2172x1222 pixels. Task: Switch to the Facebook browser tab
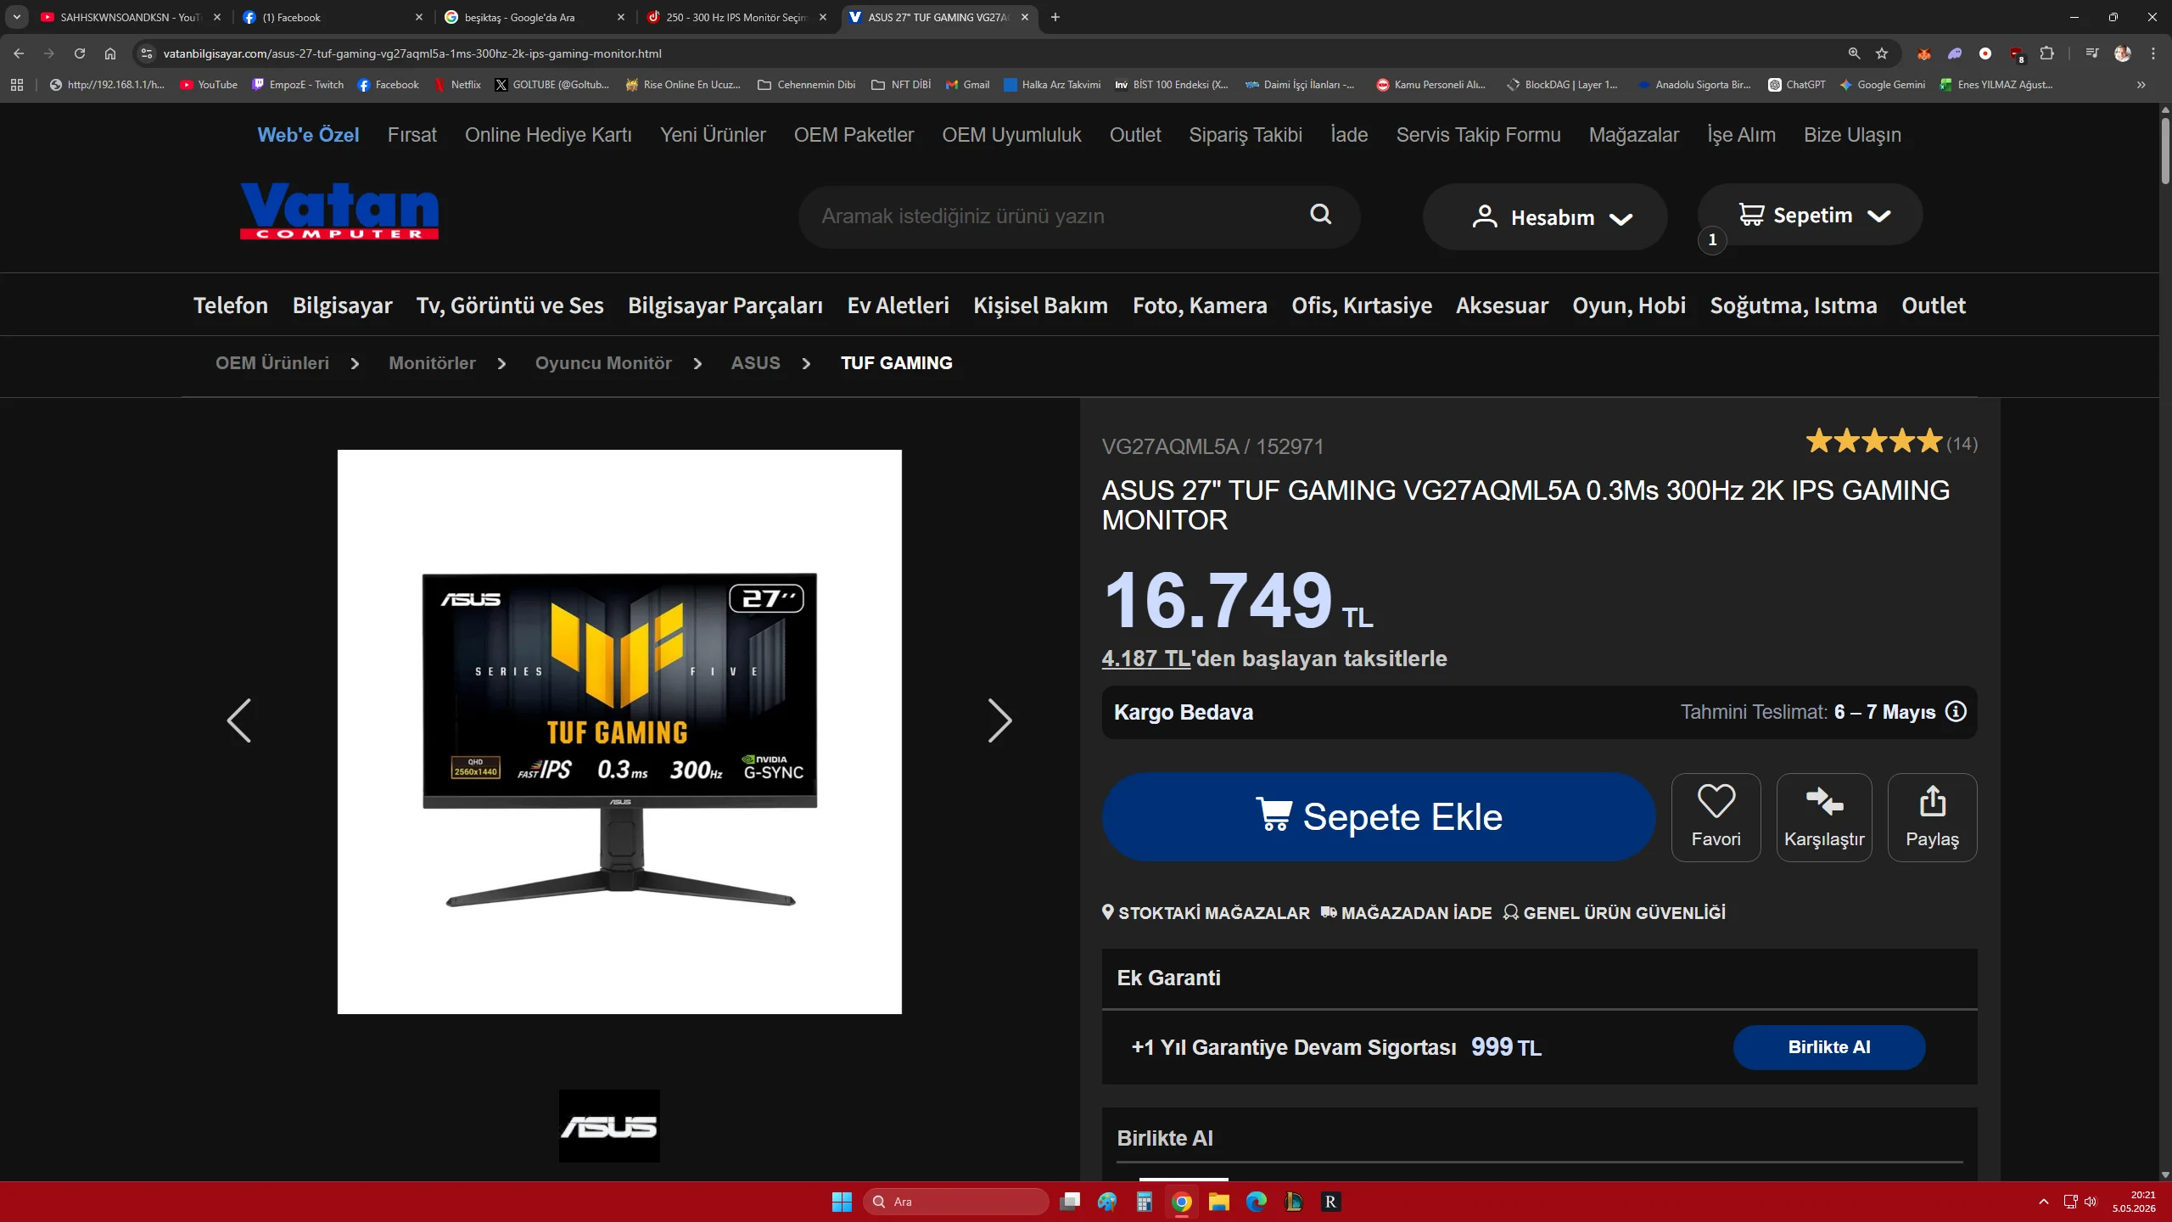coord(333,17)
